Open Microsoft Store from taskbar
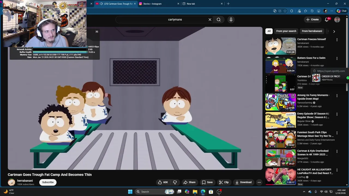 (211, 192)
